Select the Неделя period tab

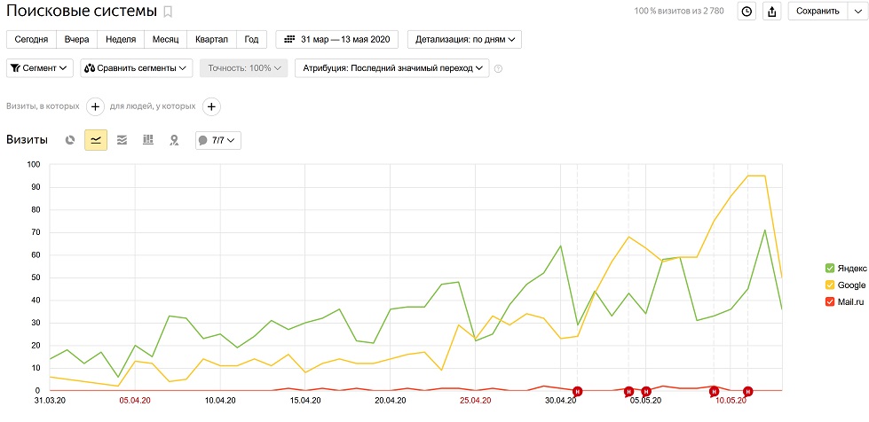click(120, 40)
